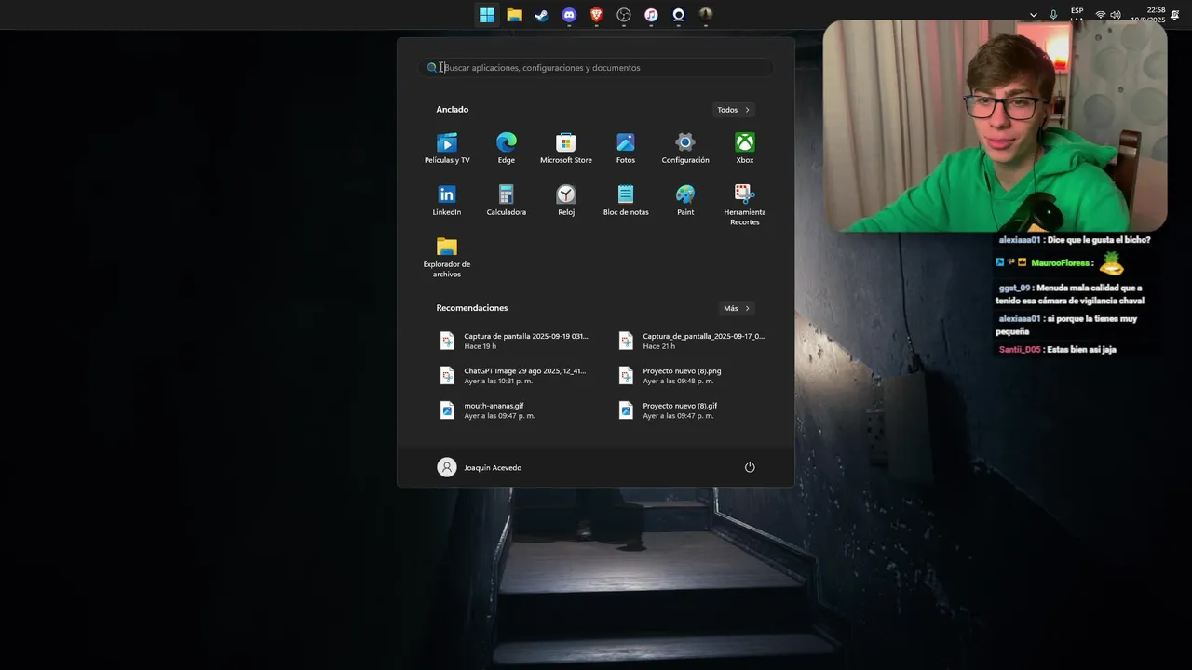Open LinkedIn pinned app
1192x670 pixels.
pyautogui.click(x=447, y=201)
